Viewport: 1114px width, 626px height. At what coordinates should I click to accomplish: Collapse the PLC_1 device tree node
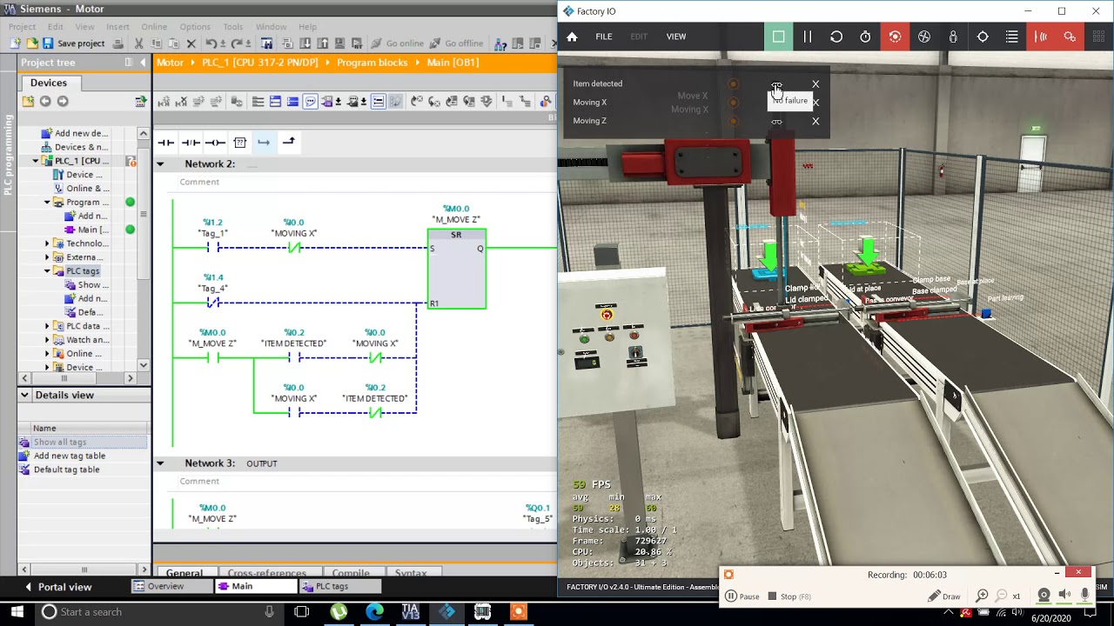click(x=36, y=161)
